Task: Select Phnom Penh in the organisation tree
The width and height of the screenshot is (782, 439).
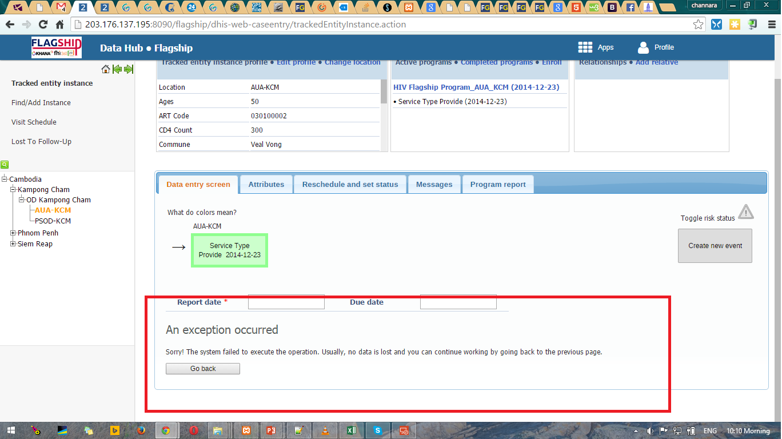Action: click(38, 233)
